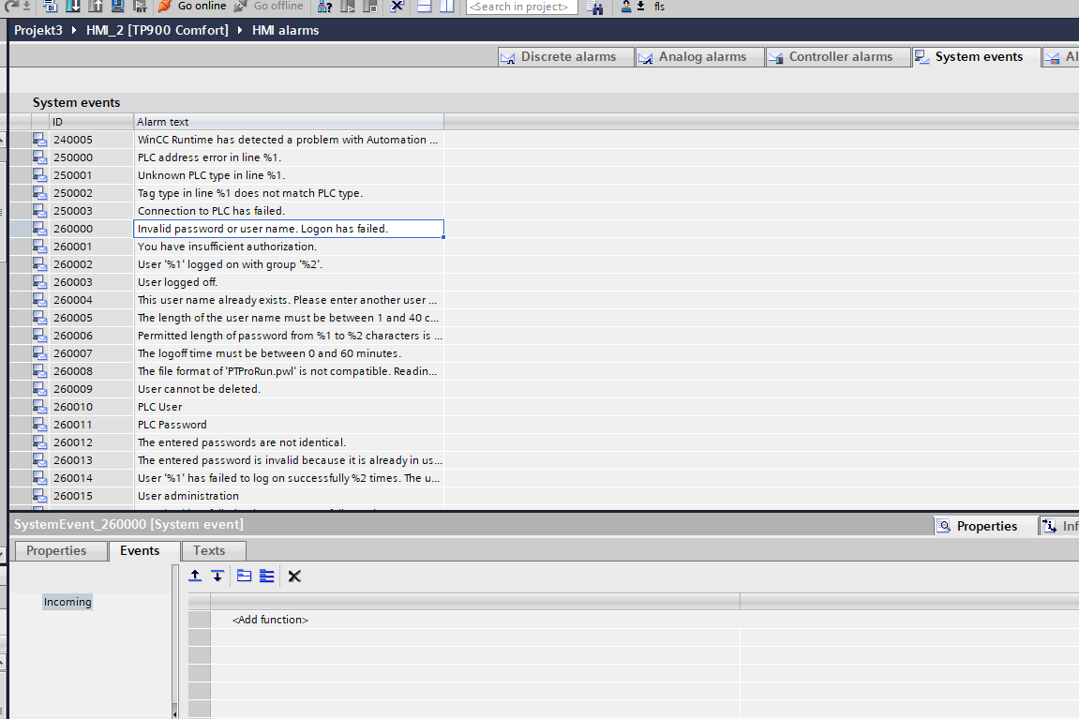Screen dimensions: 1079x719
Task: Switch to Discrete alarms tab
Action: [x=565, y=57]
